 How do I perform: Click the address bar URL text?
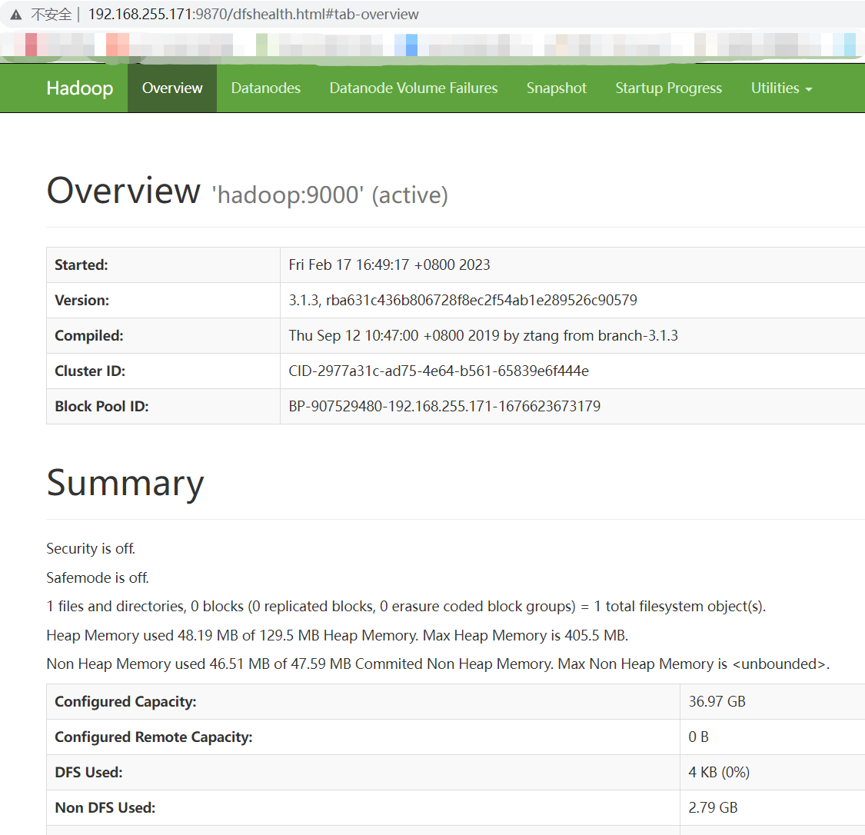[253, 15]
